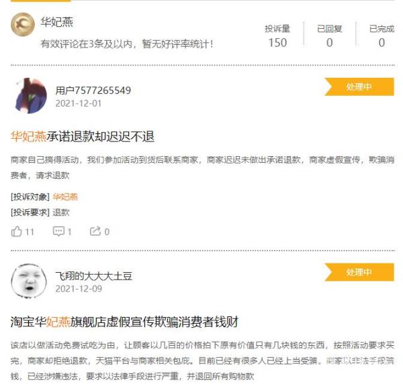Click 投诉量 count of 150

(277, 43)
